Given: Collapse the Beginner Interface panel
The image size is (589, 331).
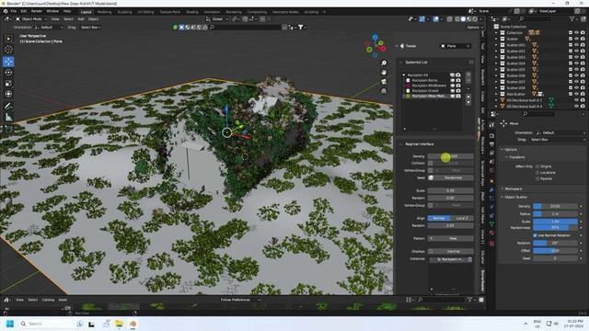Looking at the screenshot, I should pyautogui.click(x=400, y=144).
